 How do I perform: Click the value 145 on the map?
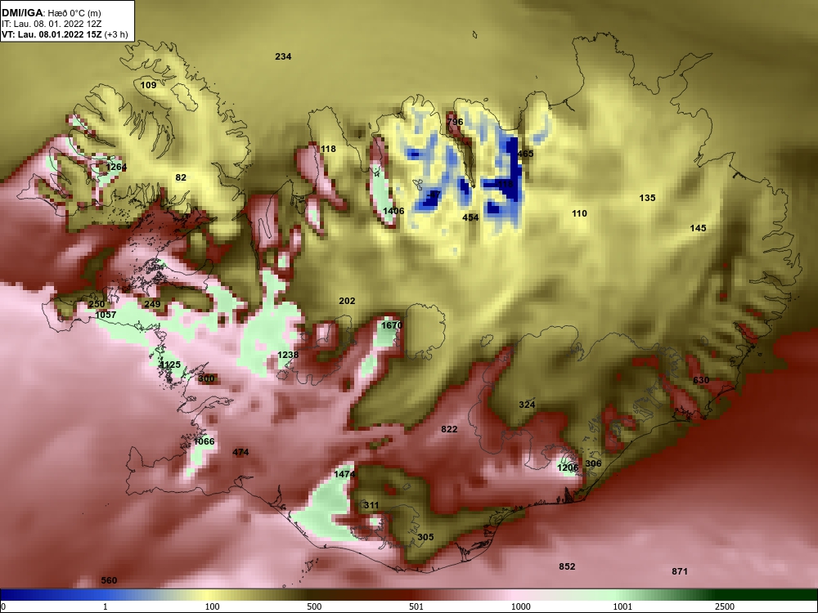click(698, 228)
